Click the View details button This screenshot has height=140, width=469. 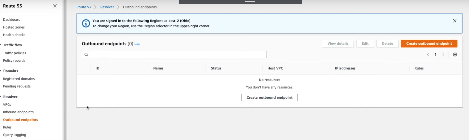point(338,43)
